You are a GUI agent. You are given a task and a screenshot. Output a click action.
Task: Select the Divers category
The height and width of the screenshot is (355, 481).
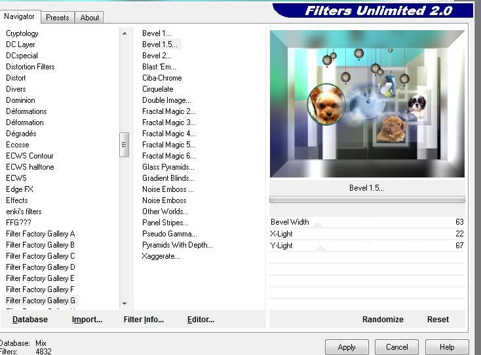(16, 89)
